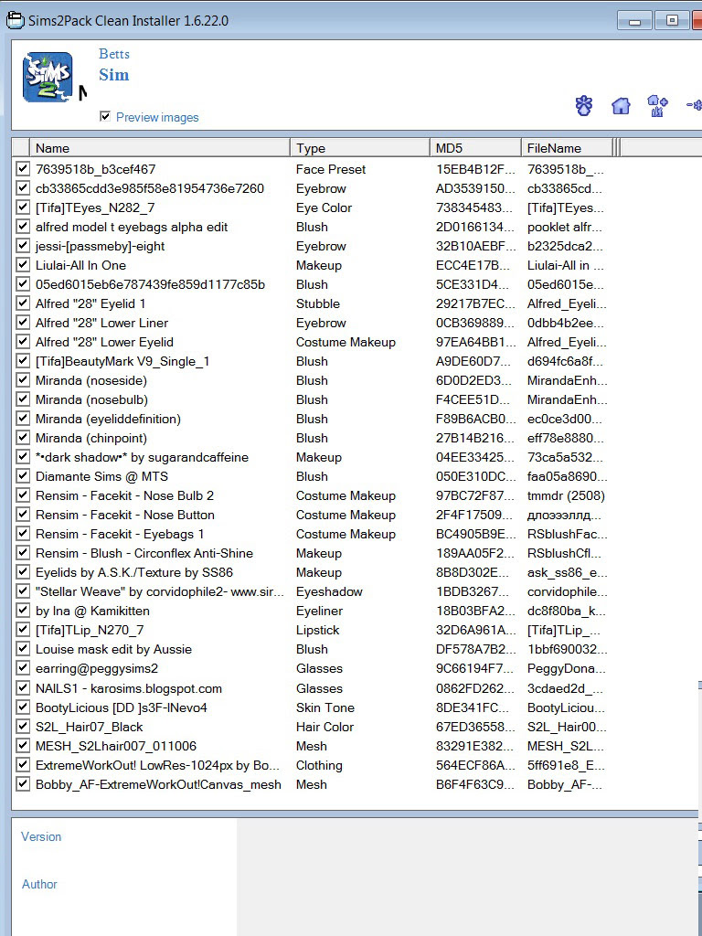Sort the list by Type column header
Viewport: 702px width, 936px height.
(360, 148)
